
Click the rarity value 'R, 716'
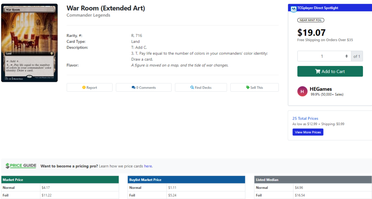[x=137, y=36]
